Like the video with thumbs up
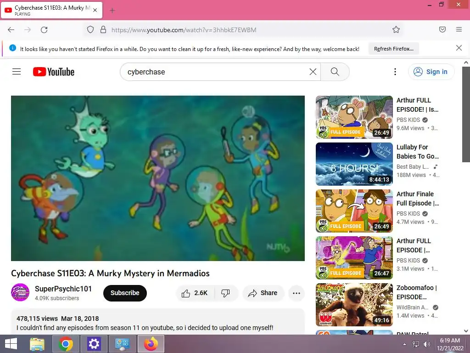The image size is (470, 353). click(195, 293)
